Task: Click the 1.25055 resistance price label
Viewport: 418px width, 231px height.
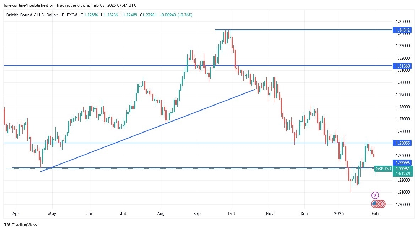Action: 402,143
